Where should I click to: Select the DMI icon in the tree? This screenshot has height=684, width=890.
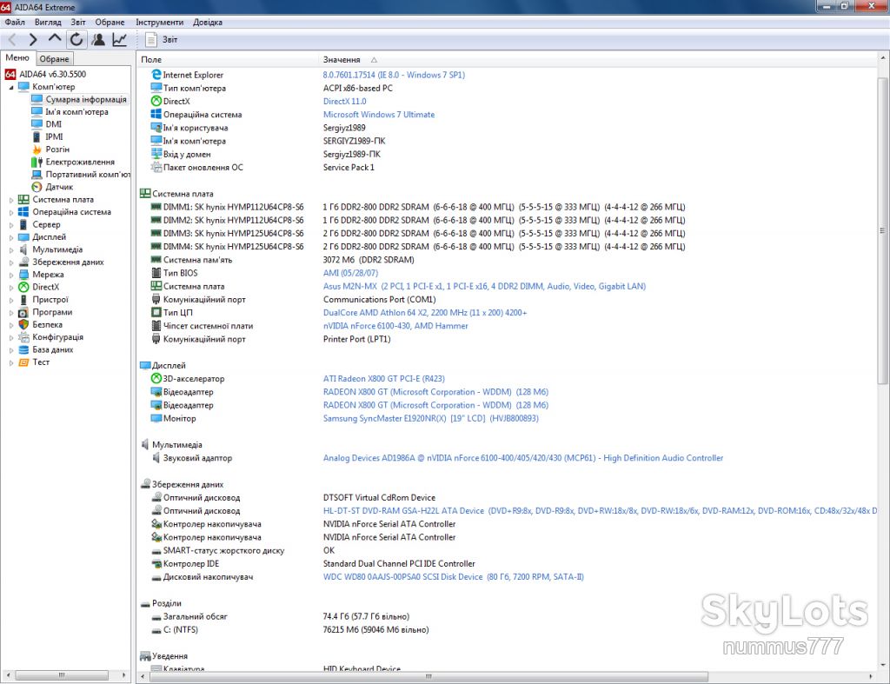[37, 124]
